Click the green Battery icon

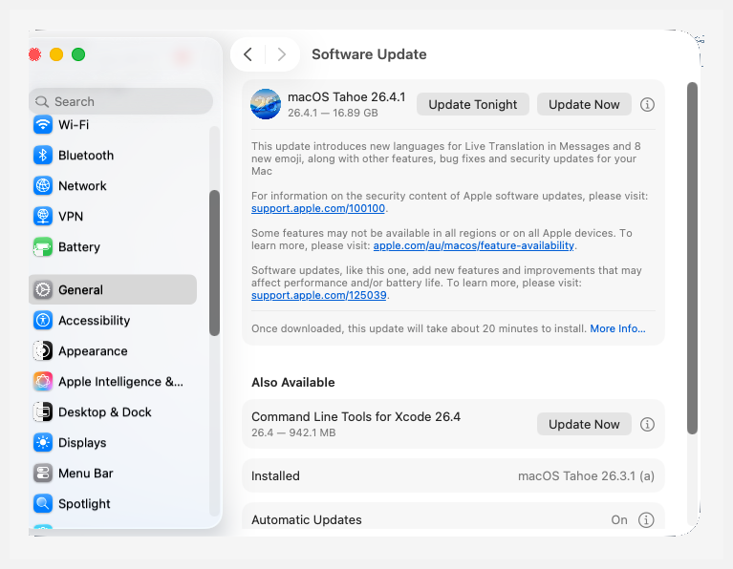(x=43, y=247)
